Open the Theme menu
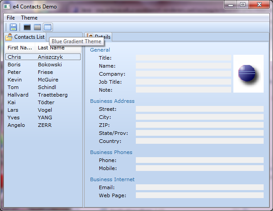This screenshot has width=273, height=211. point(29,17)
